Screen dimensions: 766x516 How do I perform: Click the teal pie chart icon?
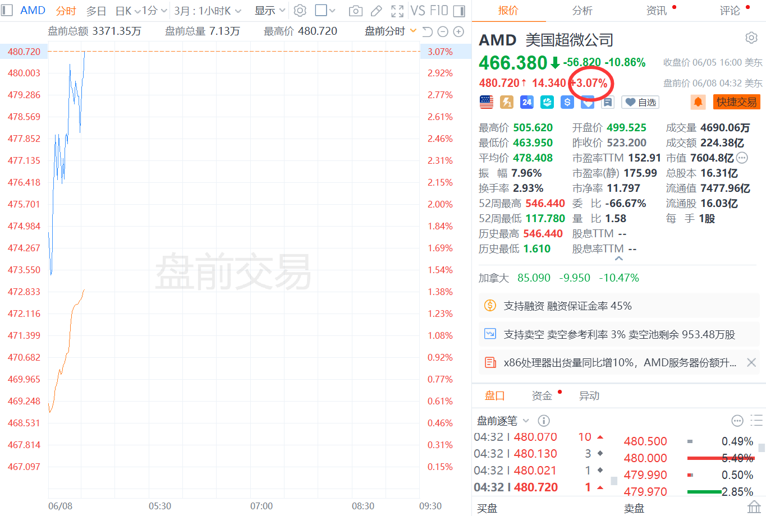[547, 102]
